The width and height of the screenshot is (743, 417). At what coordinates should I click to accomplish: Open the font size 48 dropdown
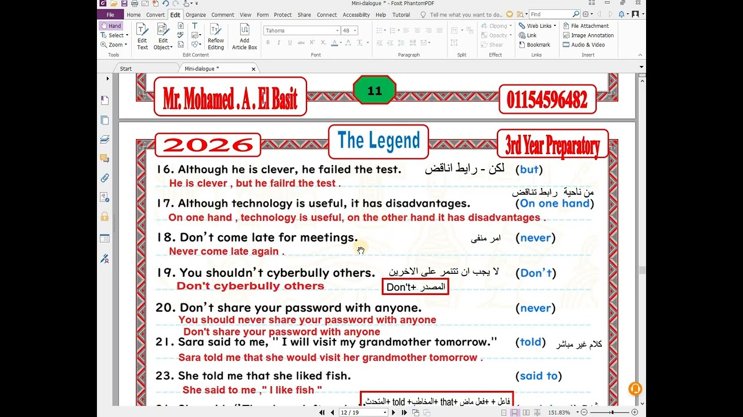click(355, 31)
